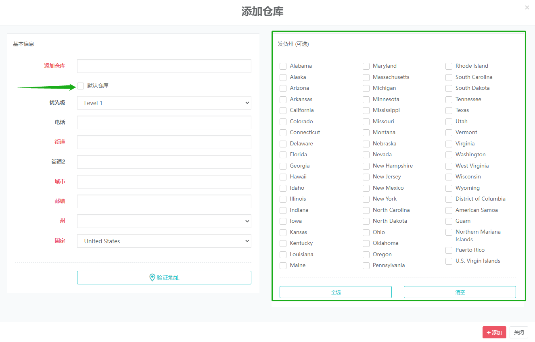Screen dimensions: 535x342
Task: Open the 优先级 Level 1 dropdown
Action: point(164,103)
